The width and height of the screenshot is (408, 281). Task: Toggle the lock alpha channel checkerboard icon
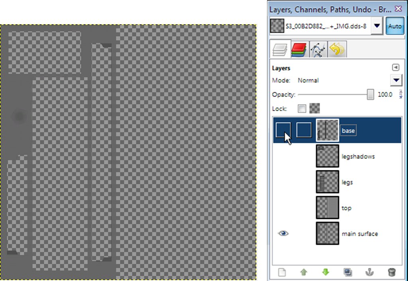tap(314, 108)
